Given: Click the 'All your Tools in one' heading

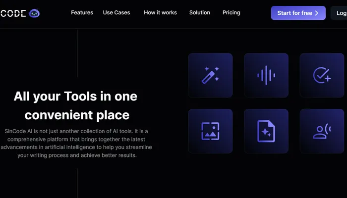Looking at the screenshot, I should click(x=75, y=96).
